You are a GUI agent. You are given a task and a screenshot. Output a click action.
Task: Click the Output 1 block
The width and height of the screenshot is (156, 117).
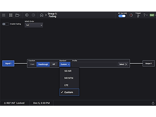point(149,63)
